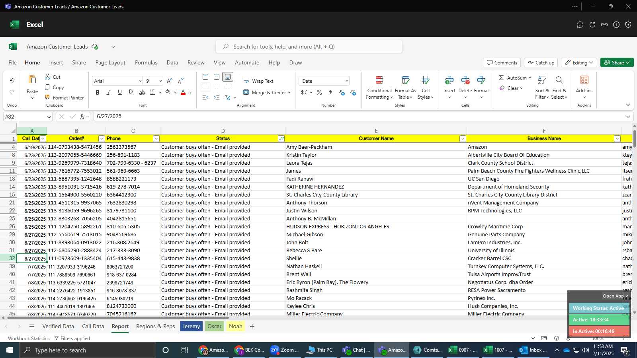Open the Add-ins menu
637x358 pixels.
click(584, 88)
